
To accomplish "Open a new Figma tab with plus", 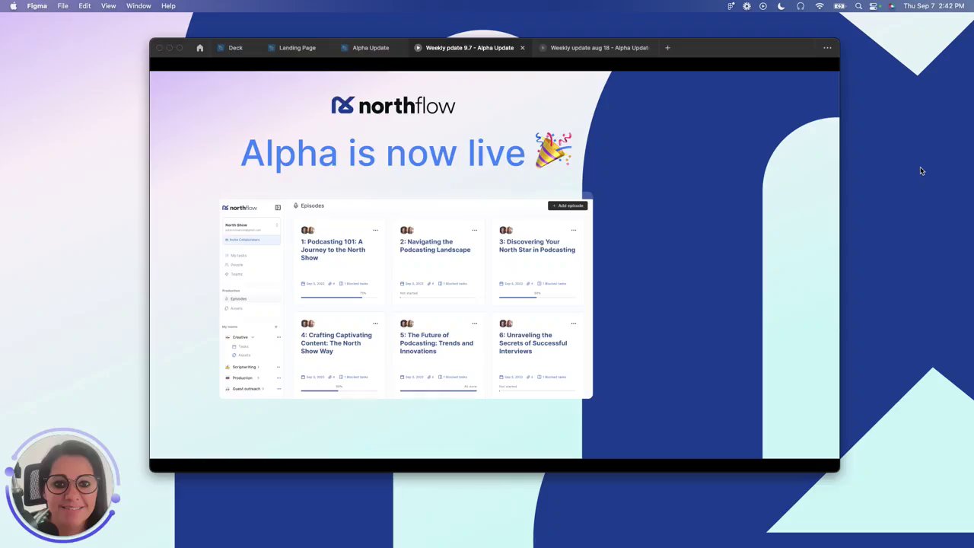I will [667, 48].
